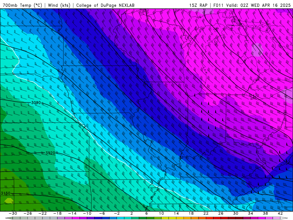The width and height of the screenshot is (293, 220).
Task: Click the 2 colorbar tick label
Action: [131, 213]
